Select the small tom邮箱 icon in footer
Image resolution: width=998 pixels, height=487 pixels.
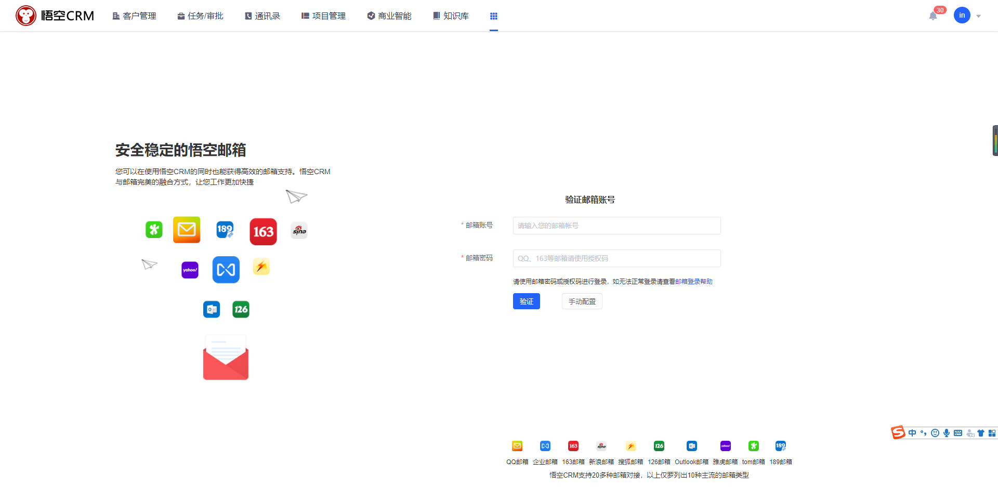click(x=754, y=446)
